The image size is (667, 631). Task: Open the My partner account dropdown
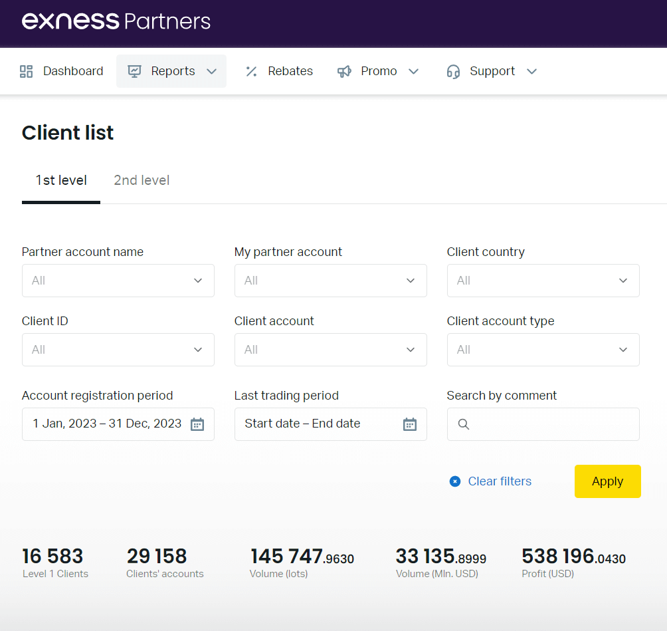[331, 281]
